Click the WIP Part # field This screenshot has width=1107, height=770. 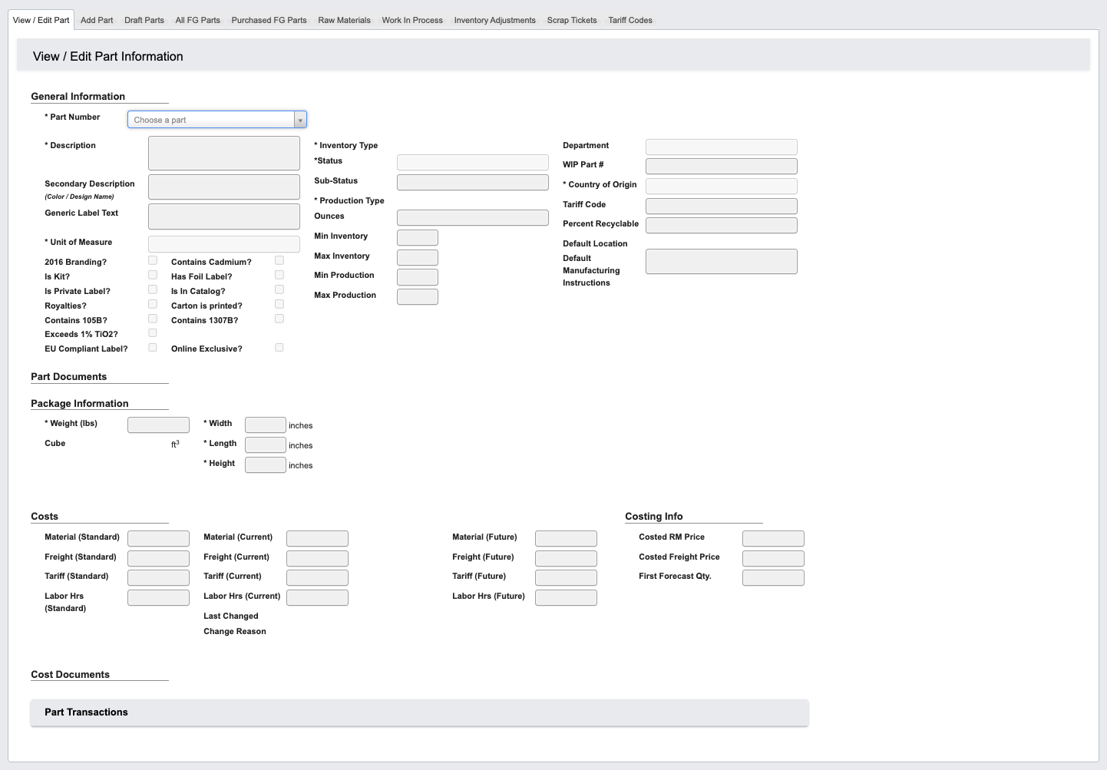(x=722, y=166)
